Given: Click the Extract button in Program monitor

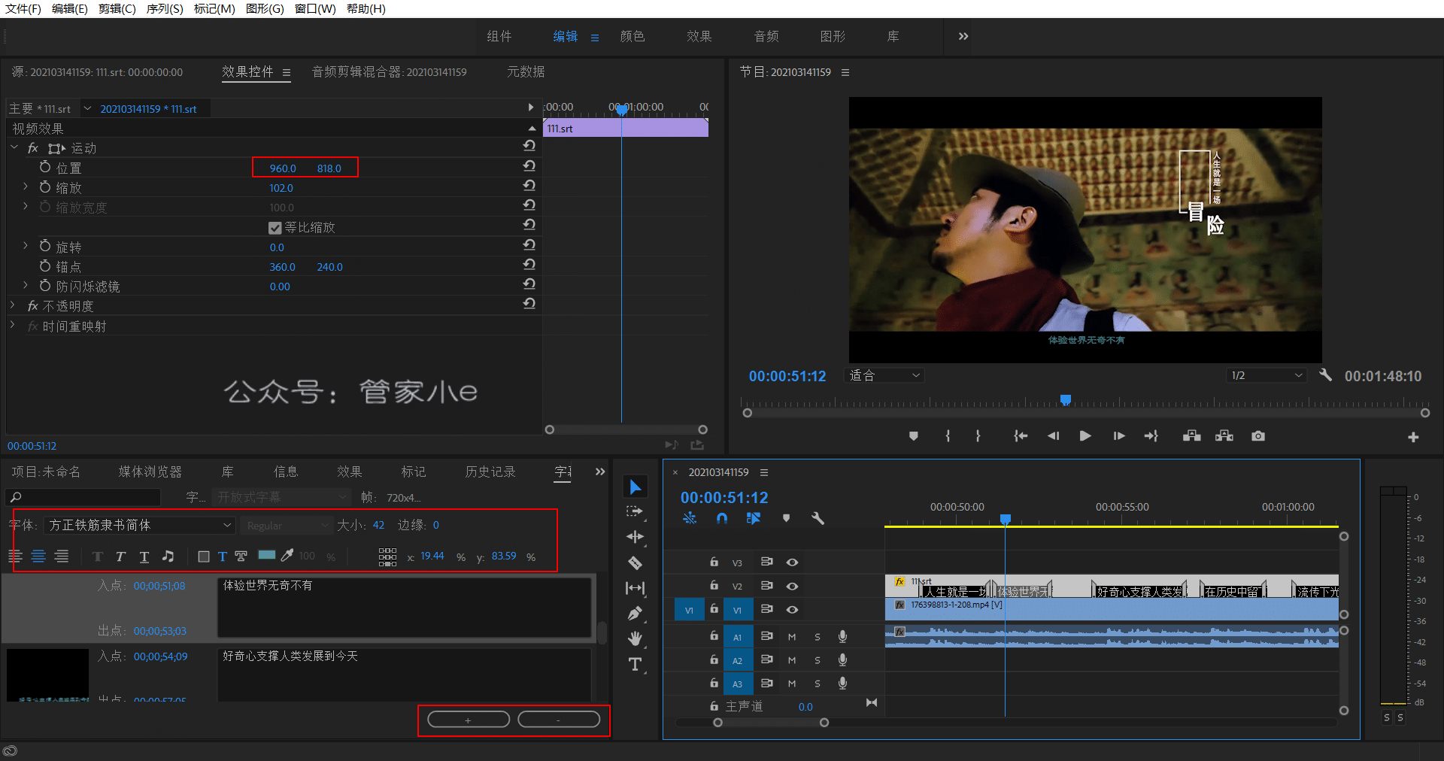Looking at the screenshot, I should pyautogui.click(x=1224, y=436).
